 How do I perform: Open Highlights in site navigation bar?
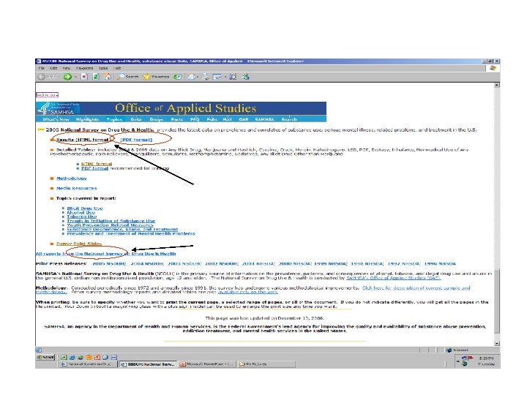(87, 119)
